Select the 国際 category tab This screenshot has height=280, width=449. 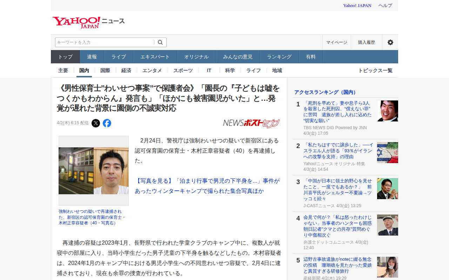pos(105,70)
